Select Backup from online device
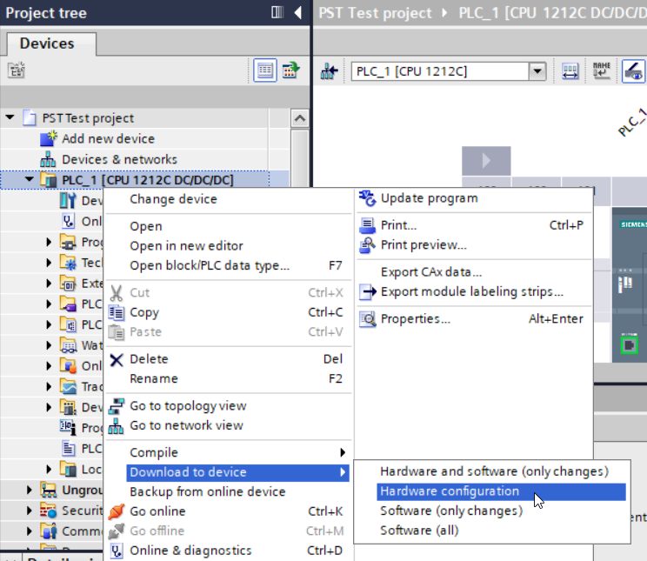The height and width of the screenshot is (561, 647). pos(208,492)
